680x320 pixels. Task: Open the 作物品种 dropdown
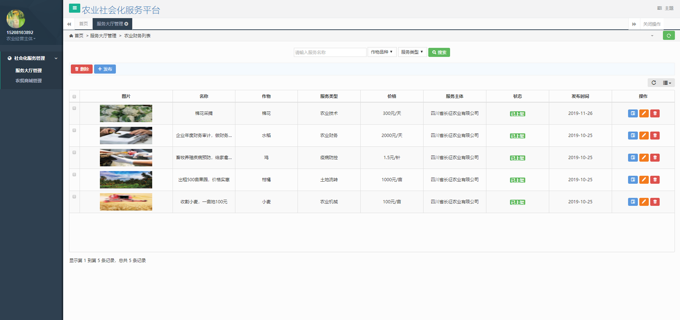coord(382,52)
